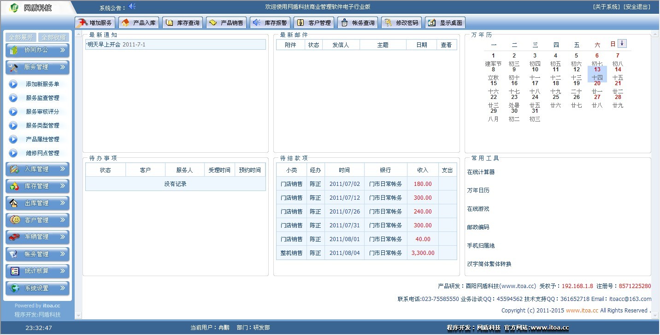Expand the 库存管理 sidebar section

click(37, 186)
